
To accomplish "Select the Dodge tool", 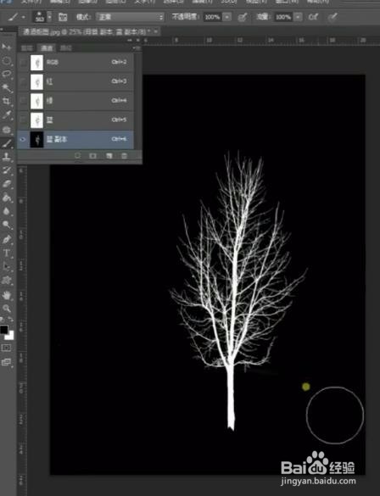I will click(6, 225).
